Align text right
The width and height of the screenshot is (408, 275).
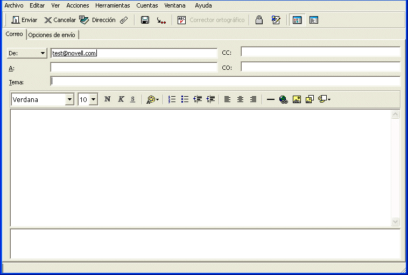coord(253,99)
